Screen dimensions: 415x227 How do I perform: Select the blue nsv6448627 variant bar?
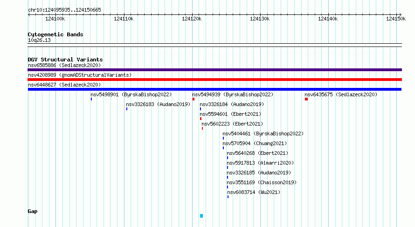(214, 89)
